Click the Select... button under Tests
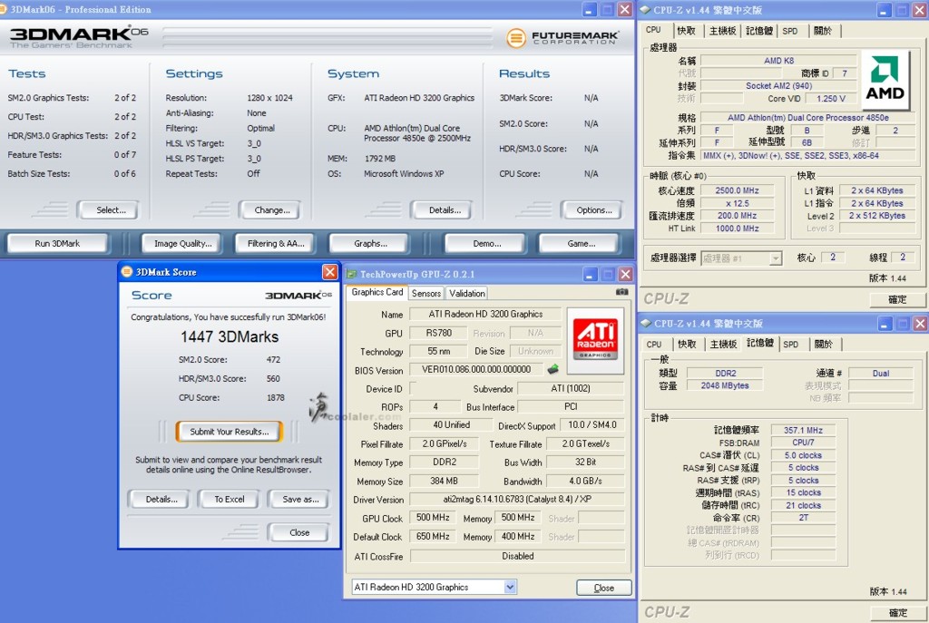Image resolution: width=929 pixels, height=623 pixels. [x=108, y=210]
